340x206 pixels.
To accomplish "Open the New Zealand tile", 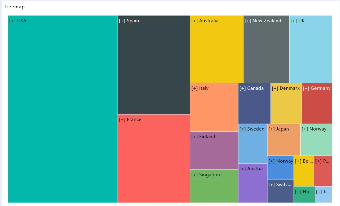I will click(266, 49).
